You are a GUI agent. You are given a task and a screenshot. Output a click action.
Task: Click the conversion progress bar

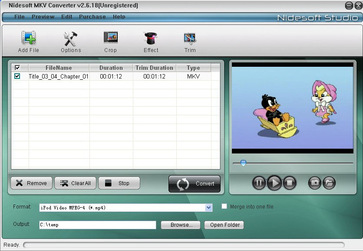184,245
